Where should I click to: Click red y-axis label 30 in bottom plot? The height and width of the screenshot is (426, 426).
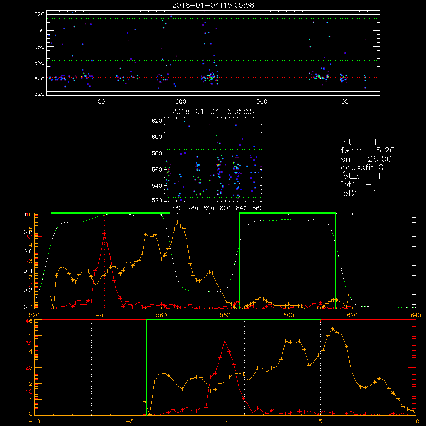click(29, 343)
